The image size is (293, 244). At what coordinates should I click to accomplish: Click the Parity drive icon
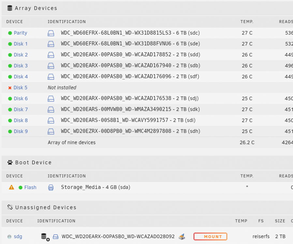[x=51, y=33]
